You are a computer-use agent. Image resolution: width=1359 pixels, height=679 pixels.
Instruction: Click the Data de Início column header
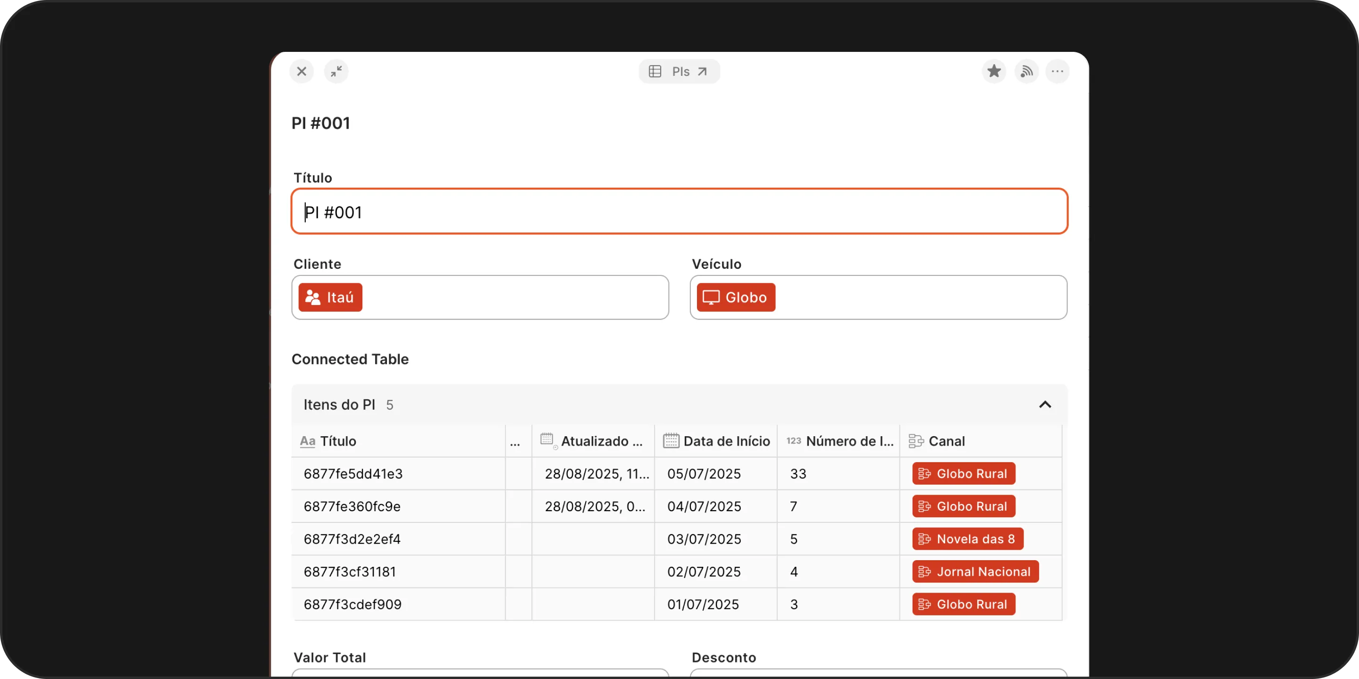pos(726,441)
